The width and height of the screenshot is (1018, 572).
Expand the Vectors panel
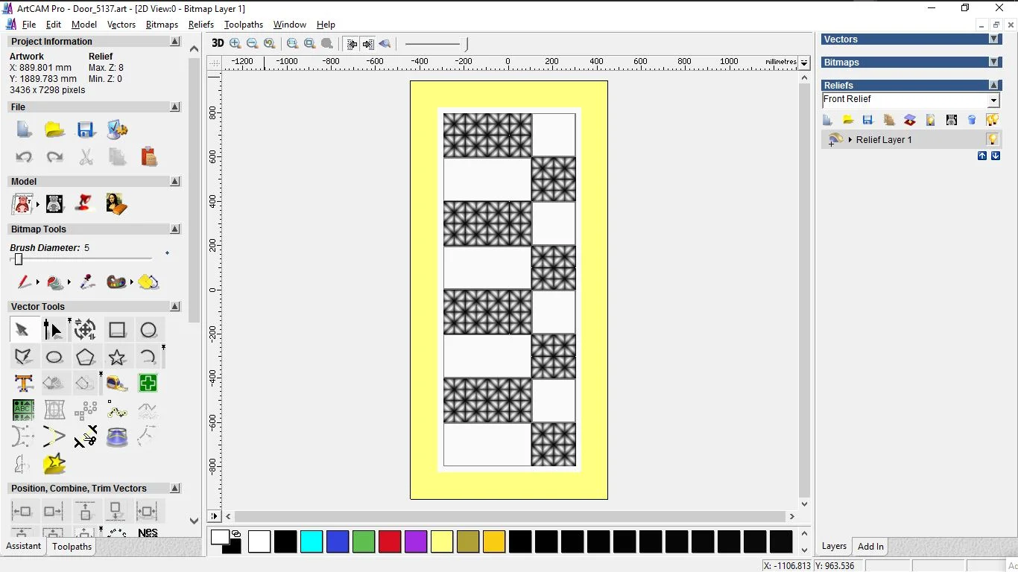tap(993, 39)
